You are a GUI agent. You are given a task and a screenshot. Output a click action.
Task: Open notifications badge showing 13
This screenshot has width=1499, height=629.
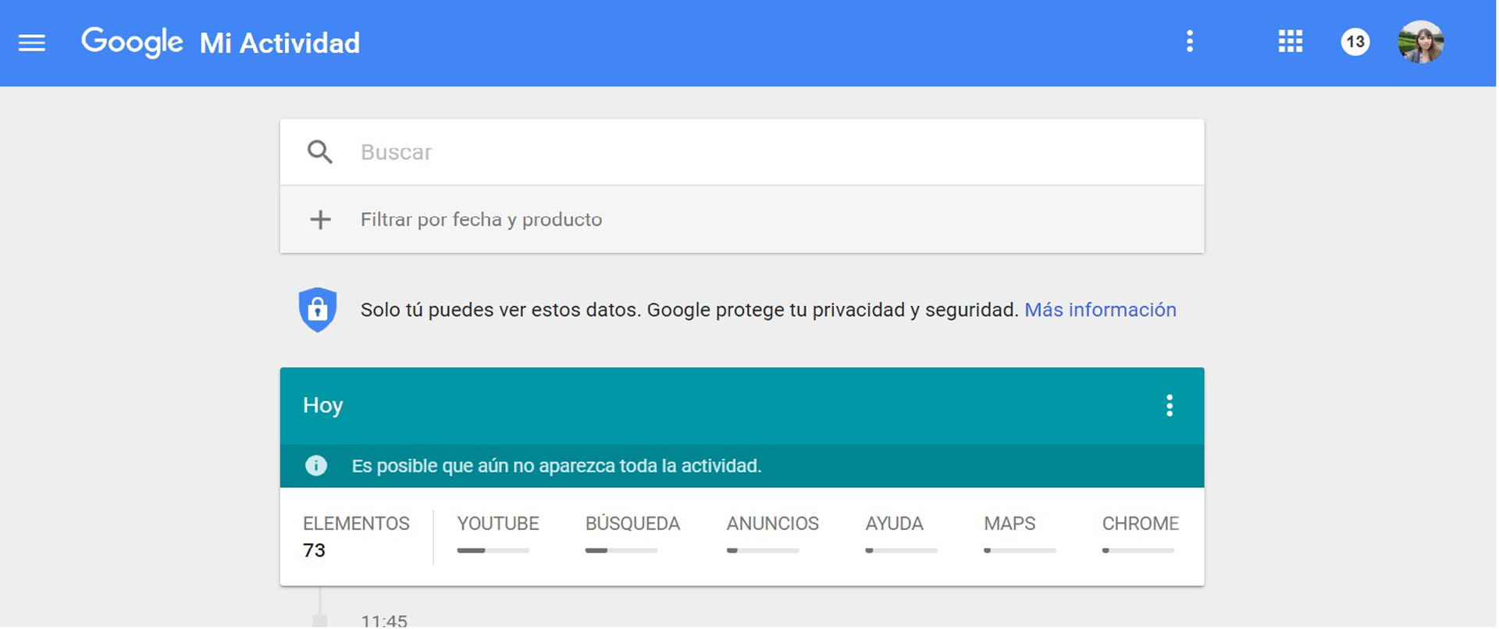[1355, 41]
